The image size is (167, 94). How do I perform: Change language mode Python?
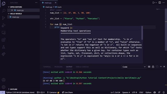pyautogui.click(x=148, y=92)
